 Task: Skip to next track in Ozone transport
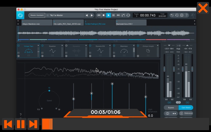118,15
